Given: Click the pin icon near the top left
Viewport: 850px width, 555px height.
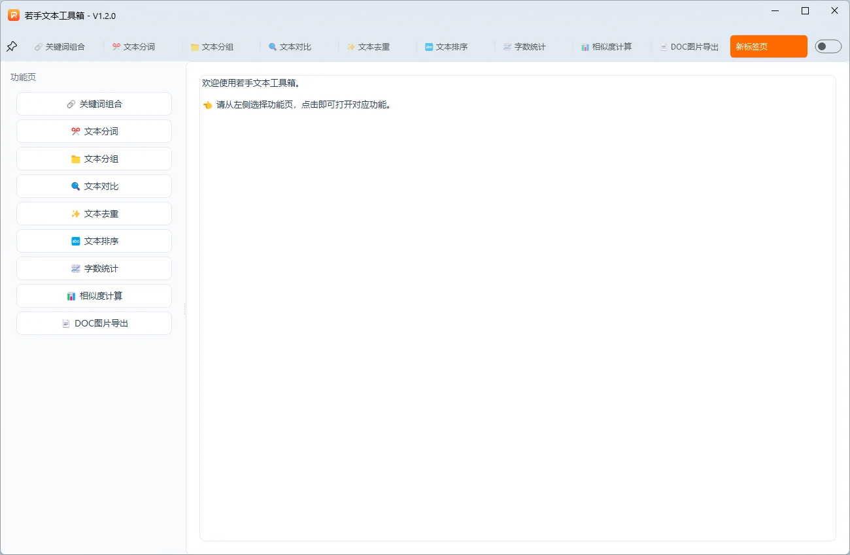Looking at the screenshot, I should 11,46.
